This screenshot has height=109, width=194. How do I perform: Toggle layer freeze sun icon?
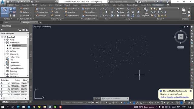(x=154, y=9)
